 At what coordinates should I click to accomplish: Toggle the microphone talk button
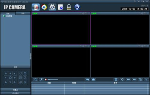(41, 79)
